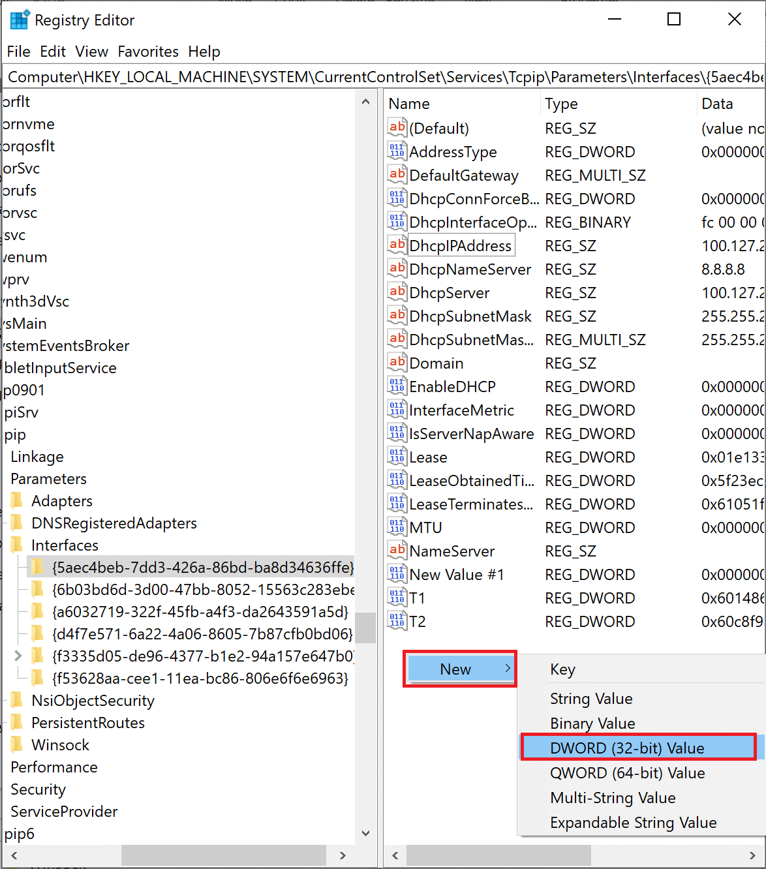Expand the {f3335d05-de96...} subkey
This screenshot has height=869, width=766.
coord(18,656)
